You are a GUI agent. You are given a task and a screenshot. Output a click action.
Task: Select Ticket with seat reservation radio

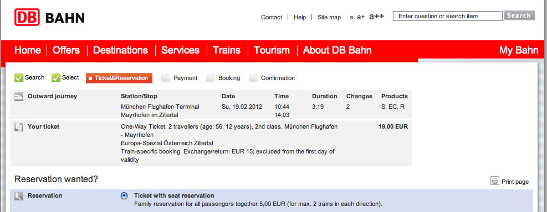[124, 196]
